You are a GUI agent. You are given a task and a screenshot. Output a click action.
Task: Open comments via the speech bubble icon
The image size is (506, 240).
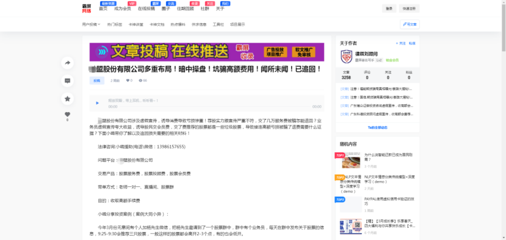coord(67,81)
